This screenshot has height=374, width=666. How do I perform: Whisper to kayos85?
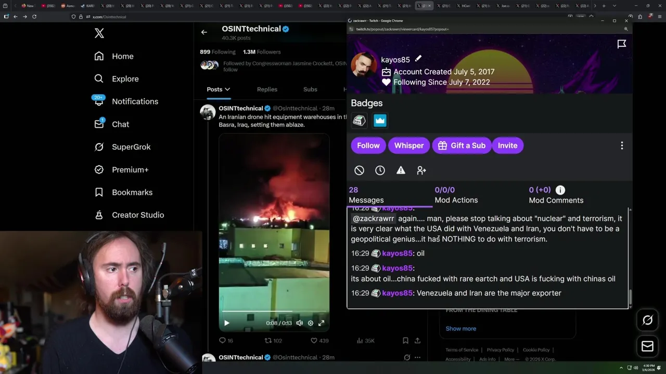point(409,145)
